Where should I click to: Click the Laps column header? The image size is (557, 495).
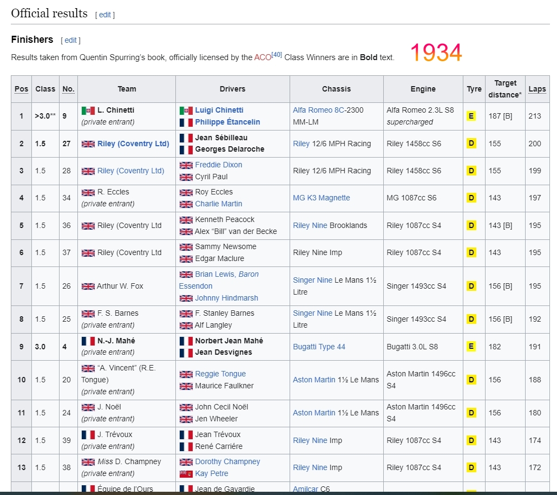[x=537, y=89]
